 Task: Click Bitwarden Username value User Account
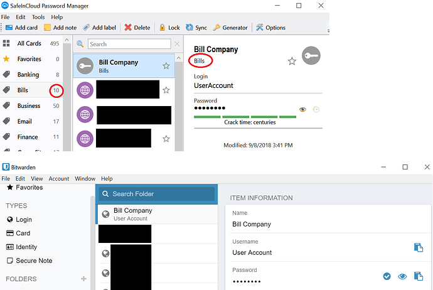point(252,253)
